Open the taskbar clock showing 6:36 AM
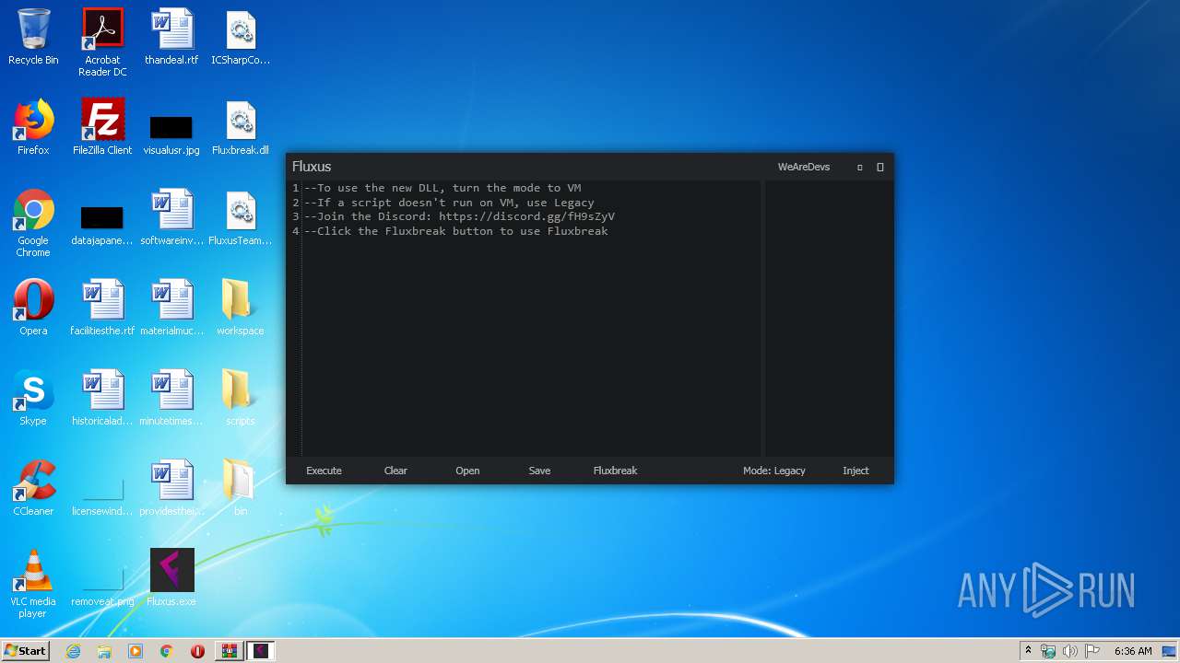The width and height of the screenshot is (1180, 663). 1133,651
